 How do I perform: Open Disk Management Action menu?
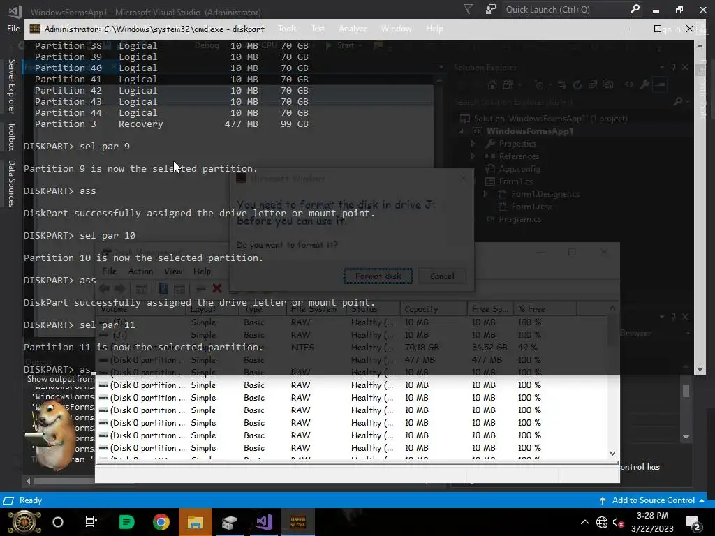pyautogui.click(x=140, y=271)
